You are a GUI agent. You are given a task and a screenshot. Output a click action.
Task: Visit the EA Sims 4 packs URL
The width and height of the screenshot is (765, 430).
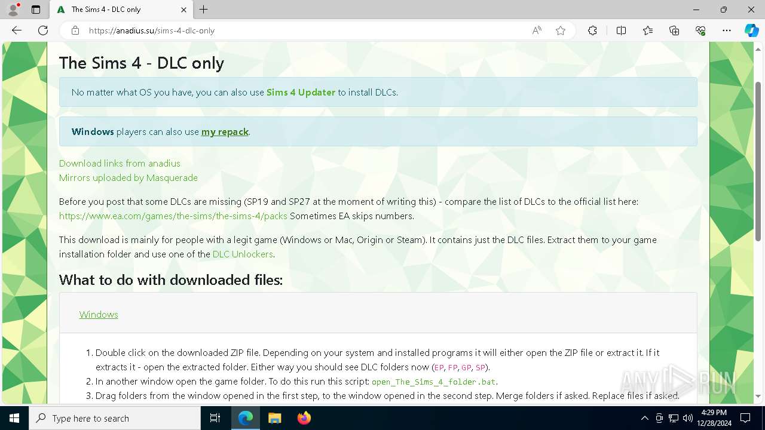[173, 216]
